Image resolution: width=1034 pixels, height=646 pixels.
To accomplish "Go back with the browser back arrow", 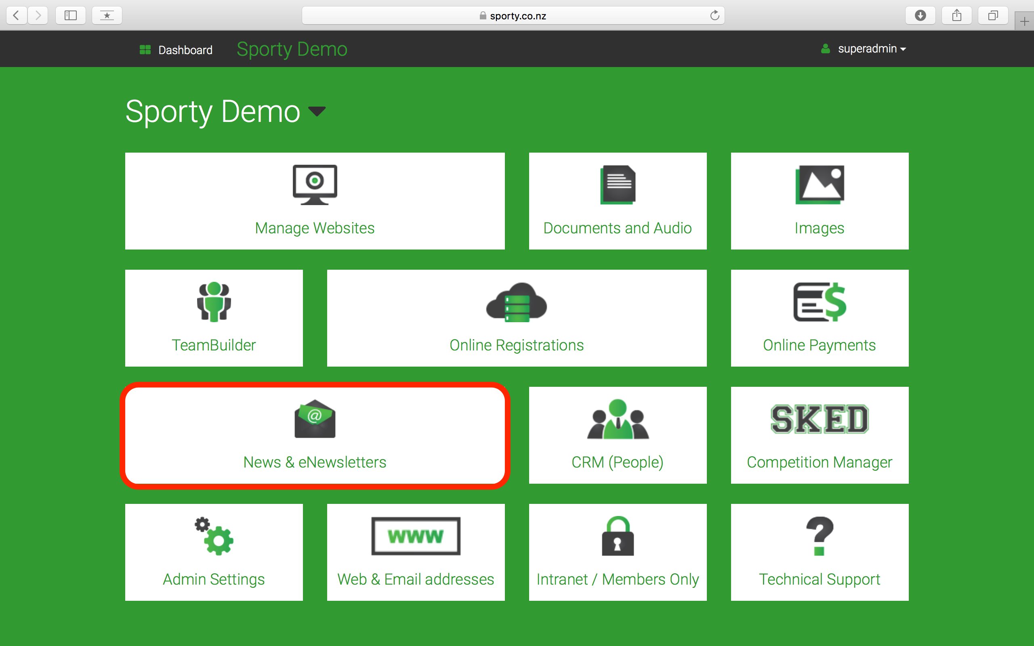I will [16, 16].
